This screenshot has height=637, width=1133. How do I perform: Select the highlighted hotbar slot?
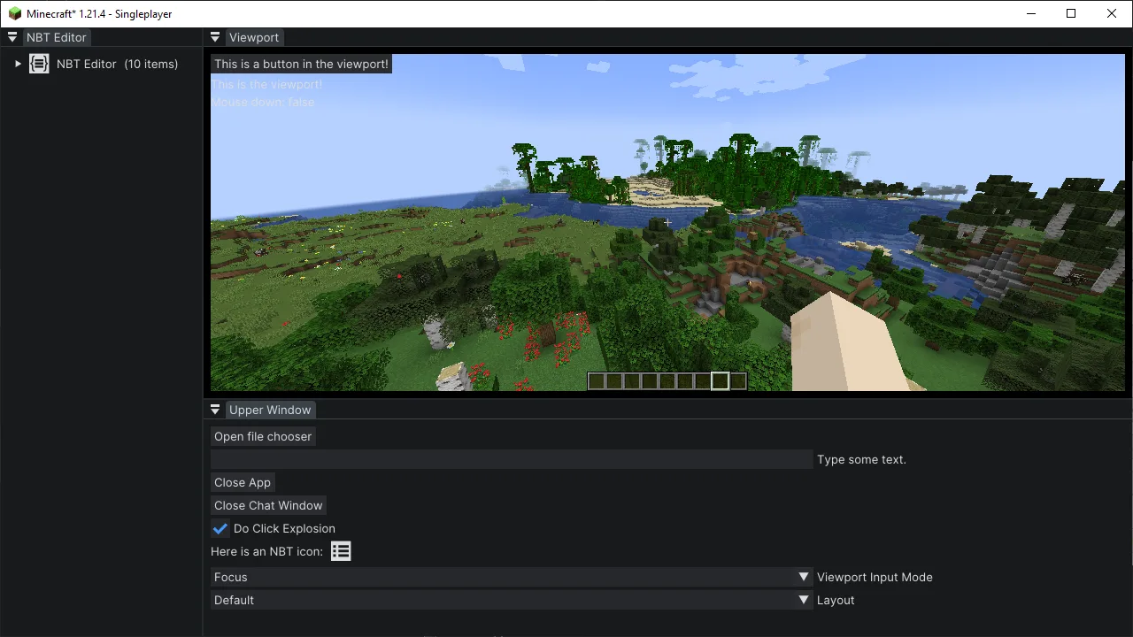pos(720,381)
